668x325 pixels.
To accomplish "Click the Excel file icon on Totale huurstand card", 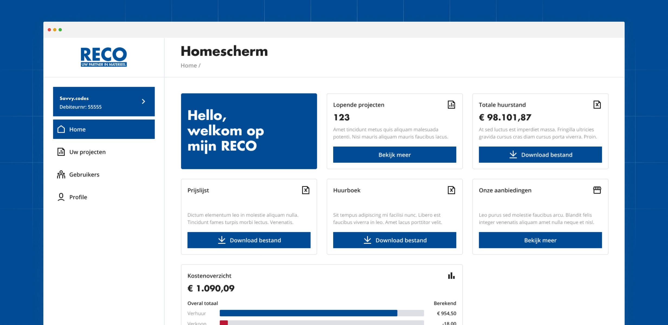I will (597, 105).
